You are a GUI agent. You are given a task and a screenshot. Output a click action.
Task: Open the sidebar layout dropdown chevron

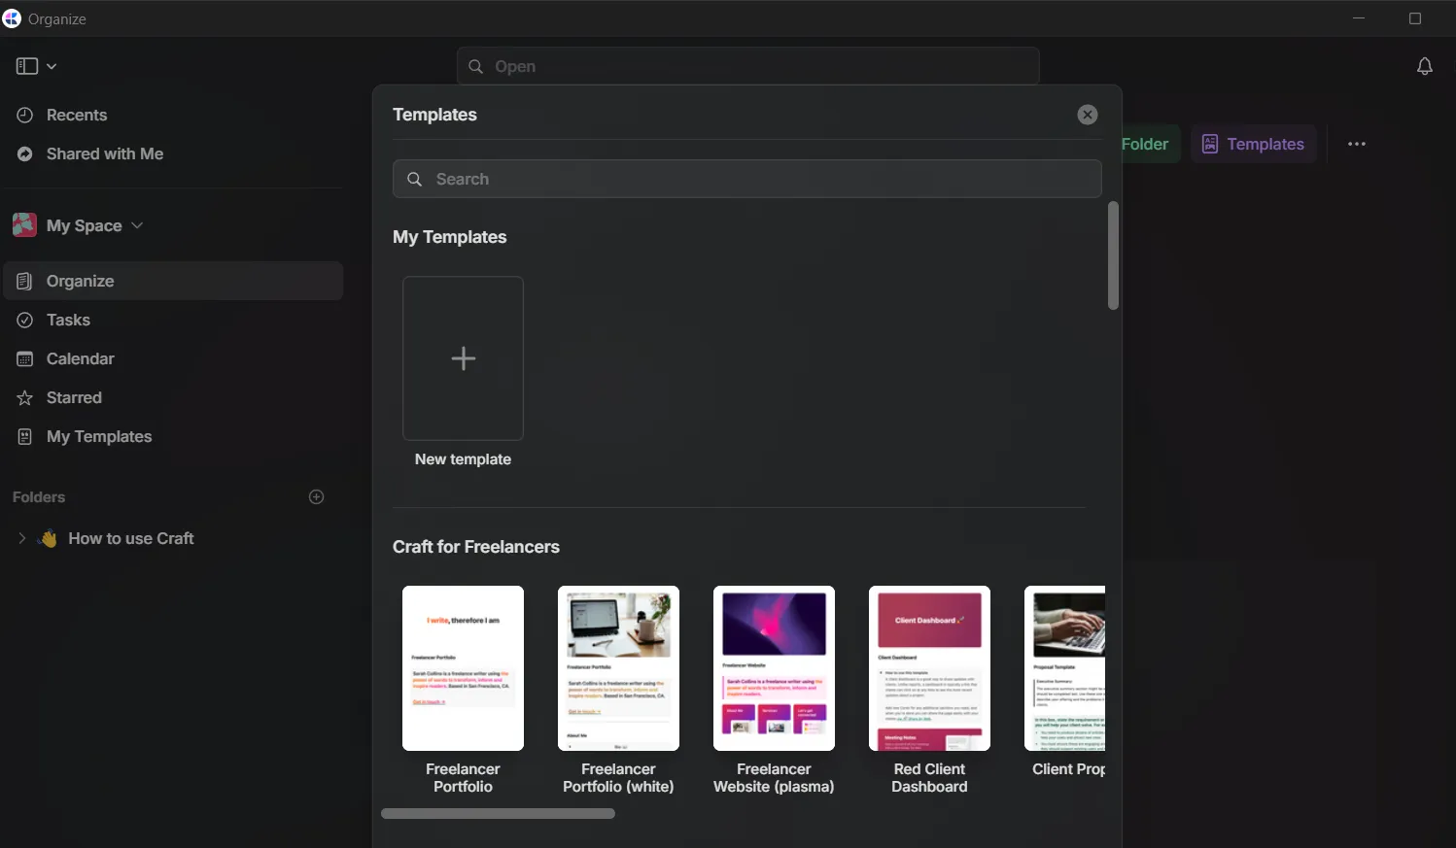tap(52, 66)
